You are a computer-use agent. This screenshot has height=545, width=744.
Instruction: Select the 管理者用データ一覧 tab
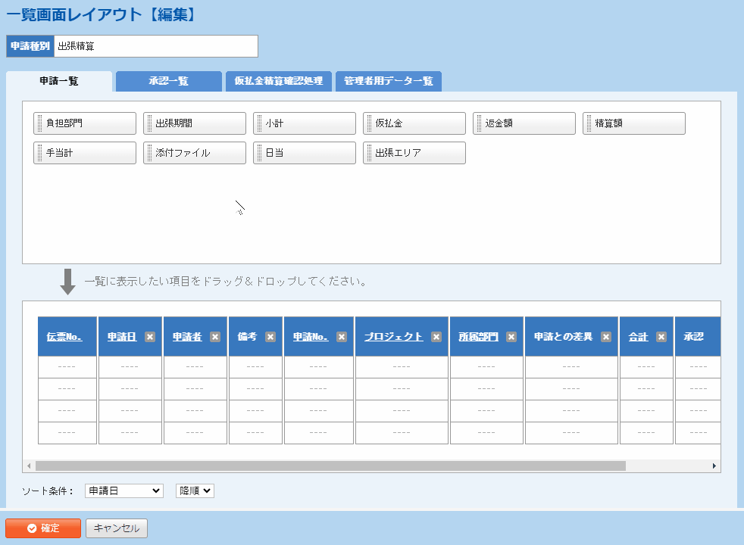point(388,81)
